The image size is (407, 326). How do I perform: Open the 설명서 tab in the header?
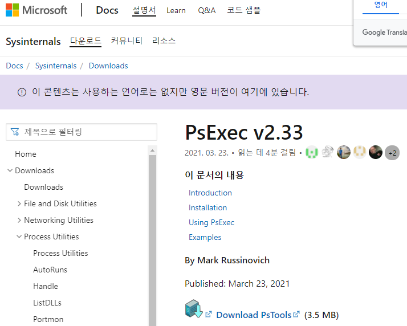[x=144, y=10]
